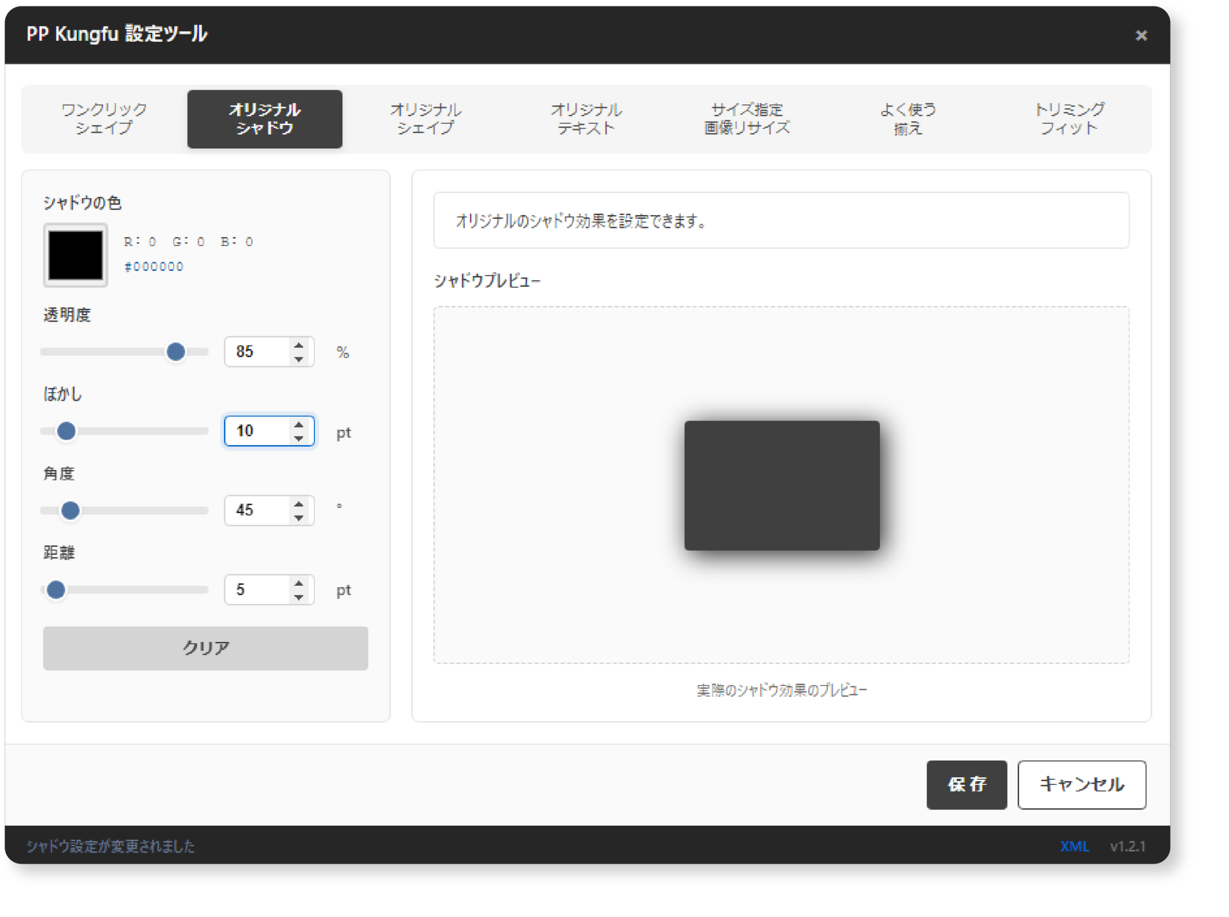1229x917 pixels.
Task: Click the 透明度 slider handle
Action: pos(176,352)
